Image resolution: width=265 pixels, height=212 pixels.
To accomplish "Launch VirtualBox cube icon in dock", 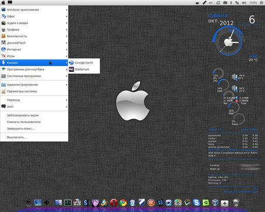I will tap(215, 203).
